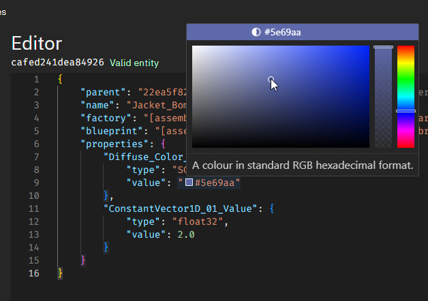Click the entity ID cafed241dea84926
Viewport: 428px width, 301px height.
click(58, 63)
